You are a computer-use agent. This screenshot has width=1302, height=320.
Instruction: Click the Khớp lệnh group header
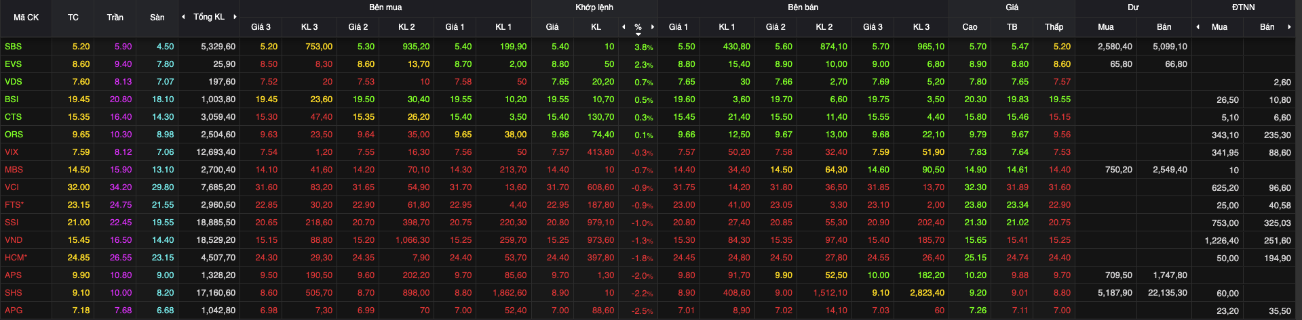pyautogui.click(x=594, y=7)
